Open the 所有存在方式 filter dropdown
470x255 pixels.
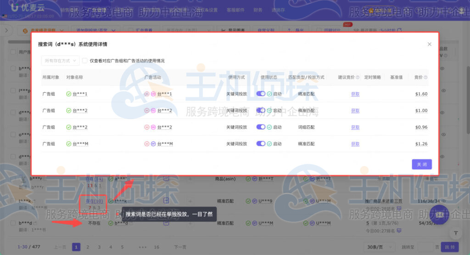60,61
